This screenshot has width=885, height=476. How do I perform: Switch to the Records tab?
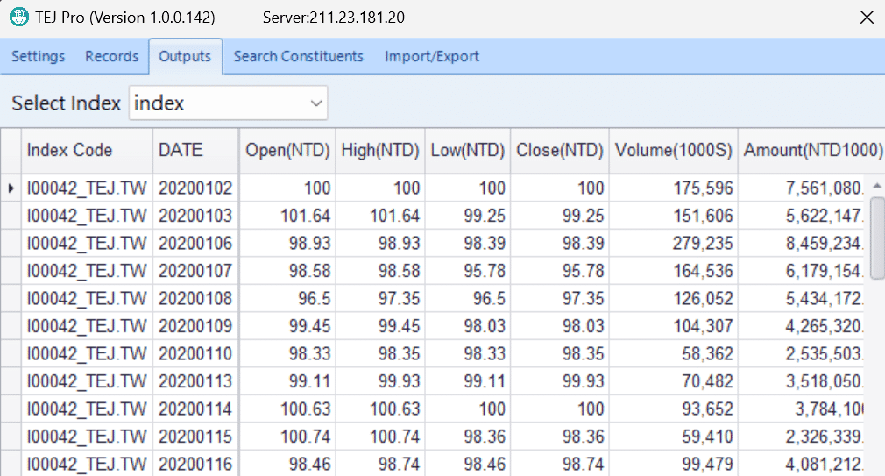click(111, 57)
